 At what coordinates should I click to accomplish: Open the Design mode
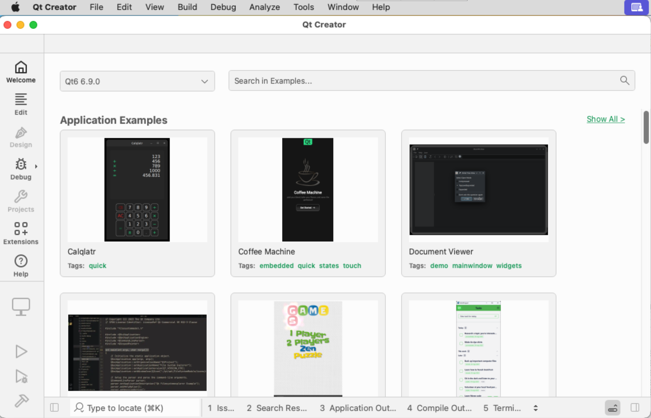21,136
